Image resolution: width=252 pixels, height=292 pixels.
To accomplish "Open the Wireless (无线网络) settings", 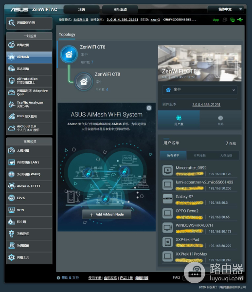I will coord(29,150).
